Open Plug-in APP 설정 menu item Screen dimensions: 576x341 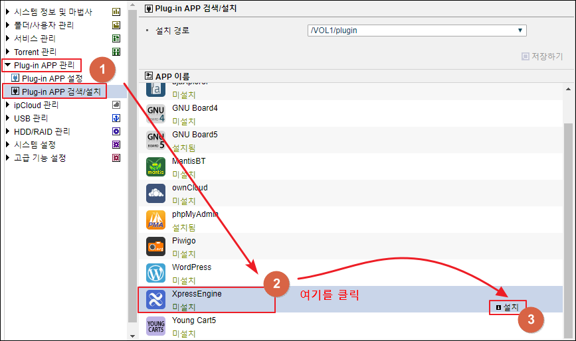click(x=52, y=78)
